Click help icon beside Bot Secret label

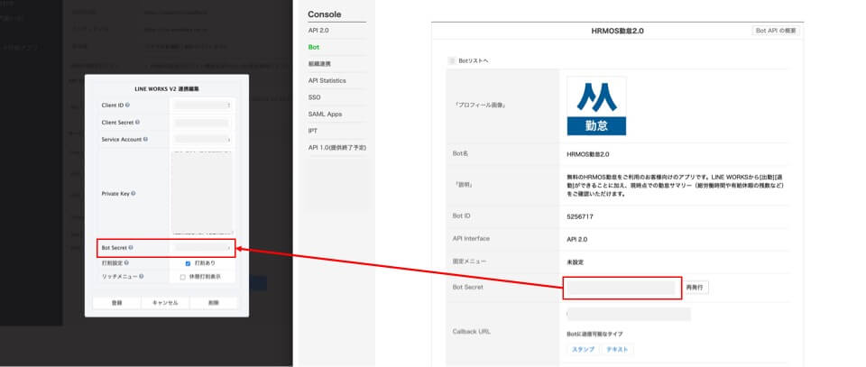(131, 248)
